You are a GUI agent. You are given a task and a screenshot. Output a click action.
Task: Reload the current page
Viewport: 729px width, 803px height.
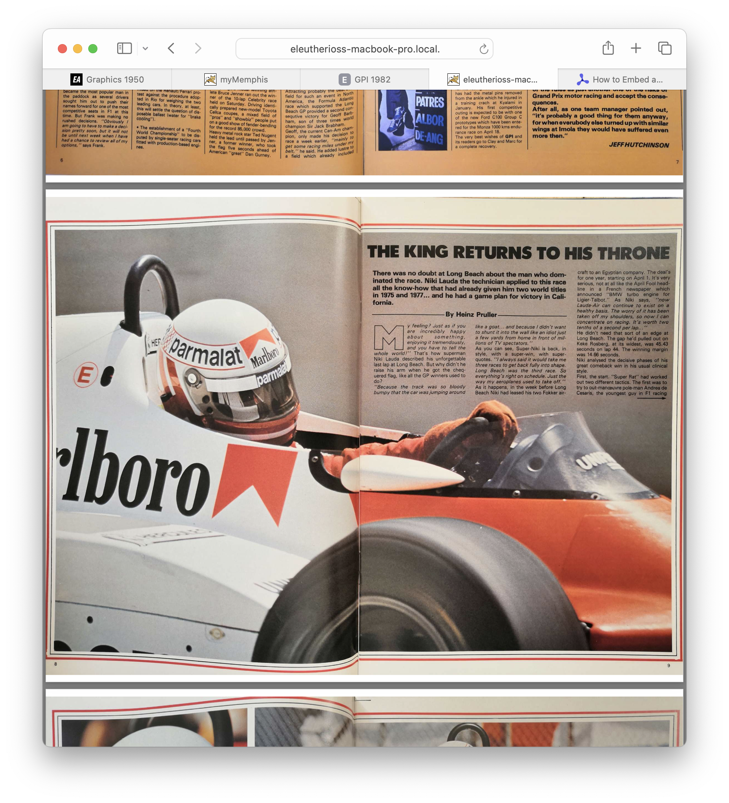pos(484,49)
